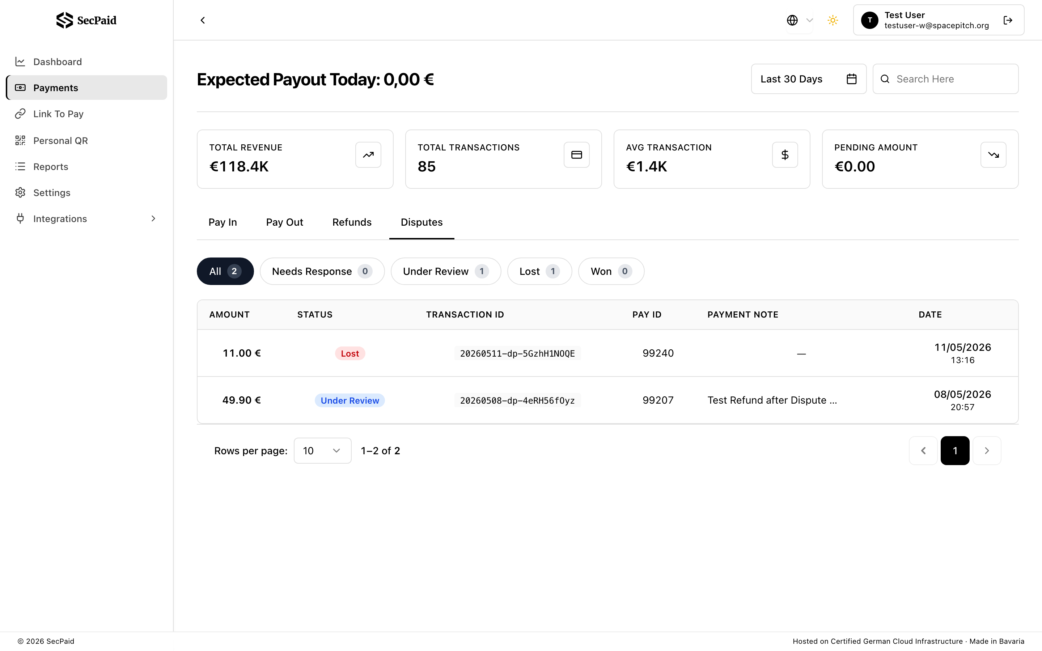Click the search magnifier icon
Image resolution: width=1042 pixels, height=651 pixels.
[x=885, y=79]
